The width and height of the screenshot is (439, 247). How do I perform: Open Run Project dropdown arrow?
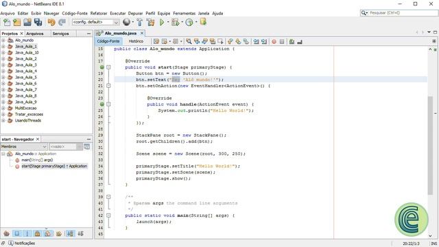(x=168, y=22)
